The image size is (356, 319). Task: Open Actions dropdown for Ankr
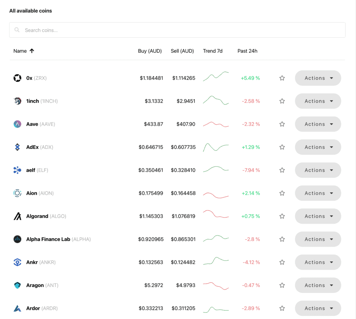point(318,262)
